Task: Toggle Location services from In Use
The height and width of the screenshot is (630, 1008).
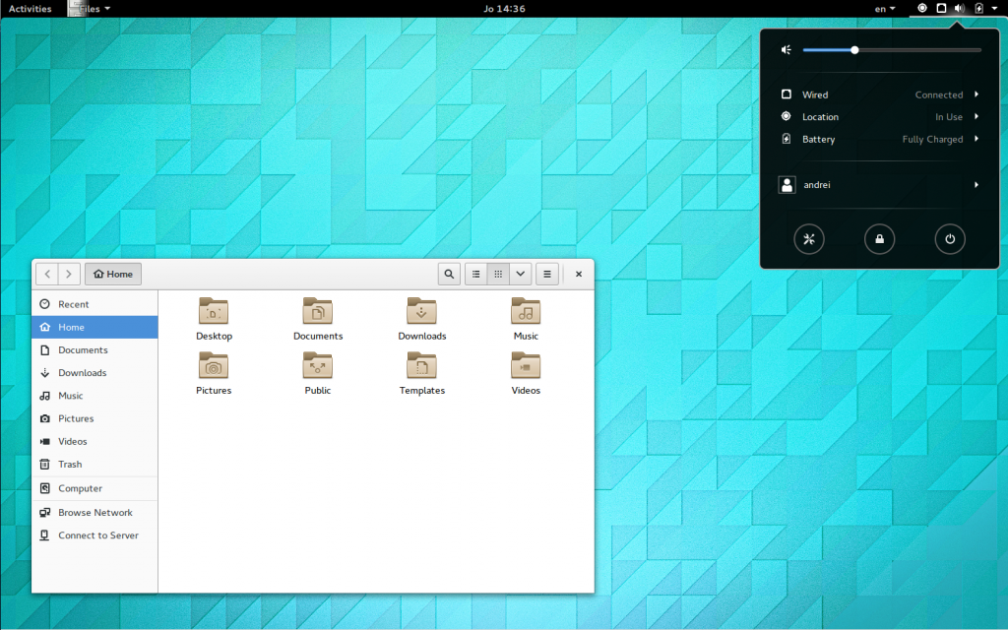Action: coord(879,116)
